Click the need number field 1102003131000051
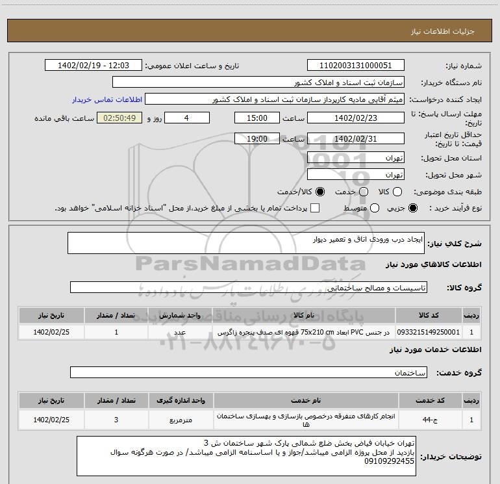Viewport: 500px width, 484px height. point(356,66)
